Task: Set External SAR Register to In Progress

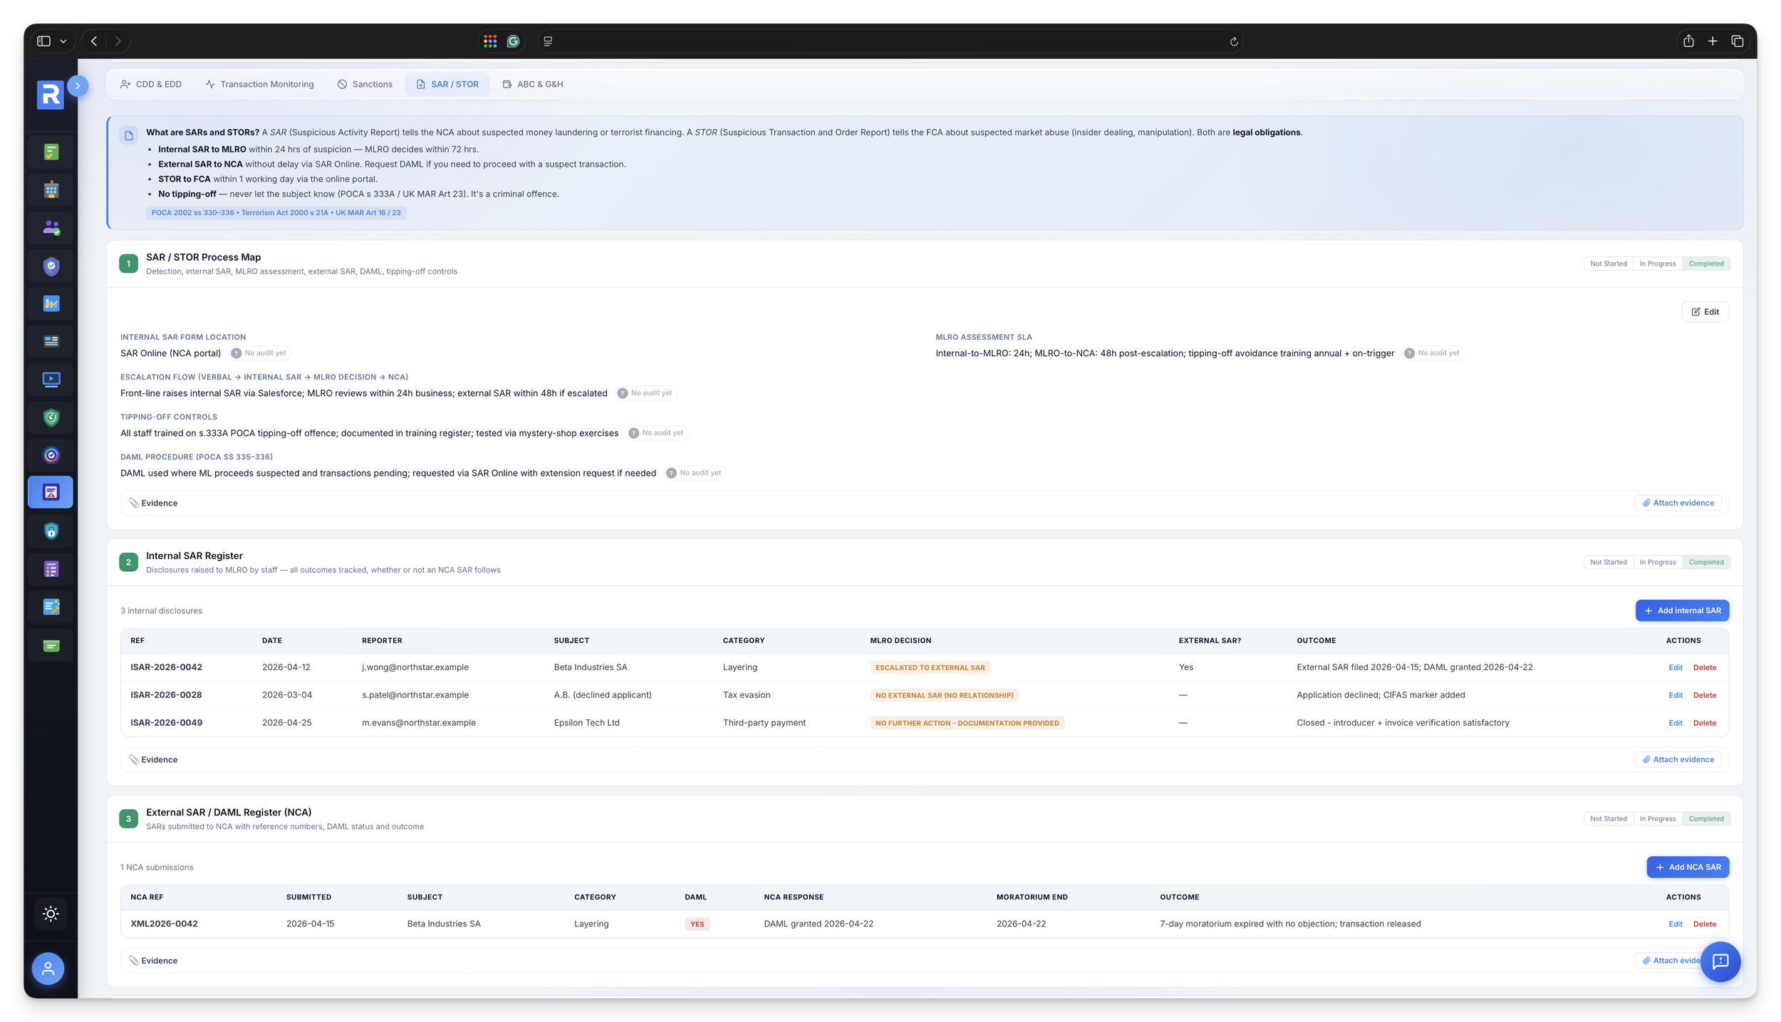Action: 1657,818
